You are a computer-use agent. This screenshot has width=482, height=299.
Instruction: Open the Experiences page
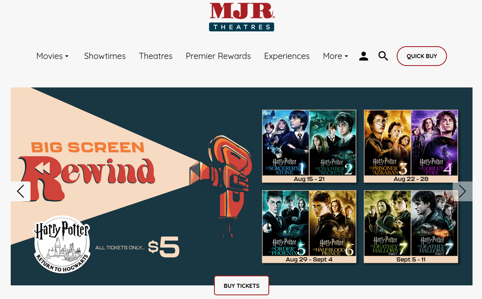[287, 56]
